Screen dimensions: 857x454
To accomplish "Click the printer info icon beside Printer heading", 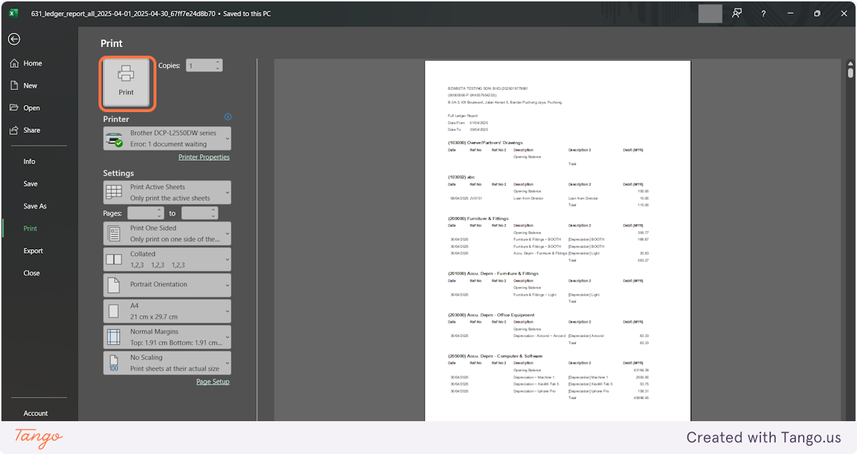I will click(x=228, y=116).
